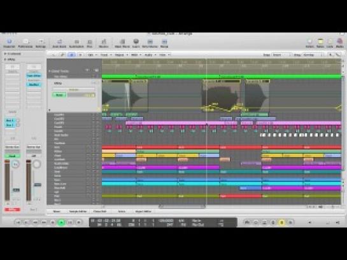
Task: Open the Media area icon
Action: coord(340,43)
